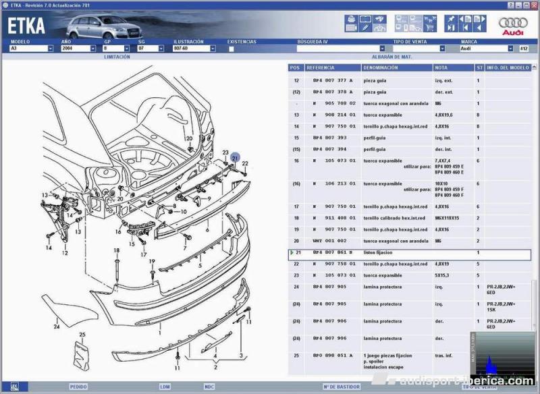Click the Búsqueda IV input field
Screen dimensions: 540x394
pyautogui.click(x=338, y=49)
